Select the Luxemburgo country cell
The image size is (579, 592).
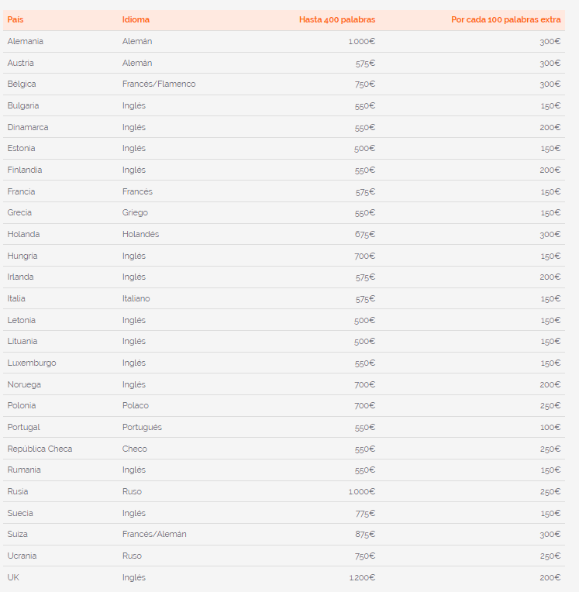[x=32, y=363]
